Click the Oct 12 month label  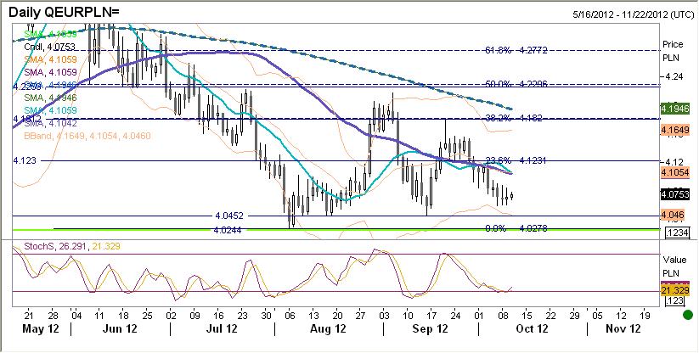click(532, 329)
